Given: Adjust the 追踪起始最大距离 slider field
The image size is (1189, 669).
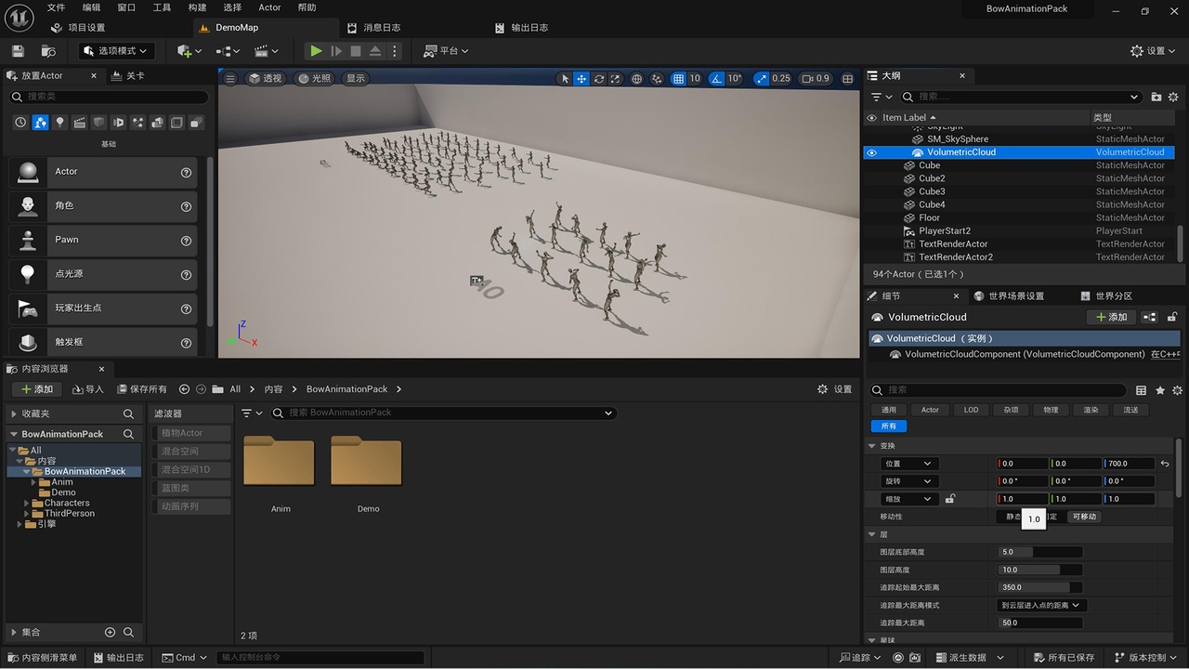Looking at the screenshot, I should click(1040, 587).
